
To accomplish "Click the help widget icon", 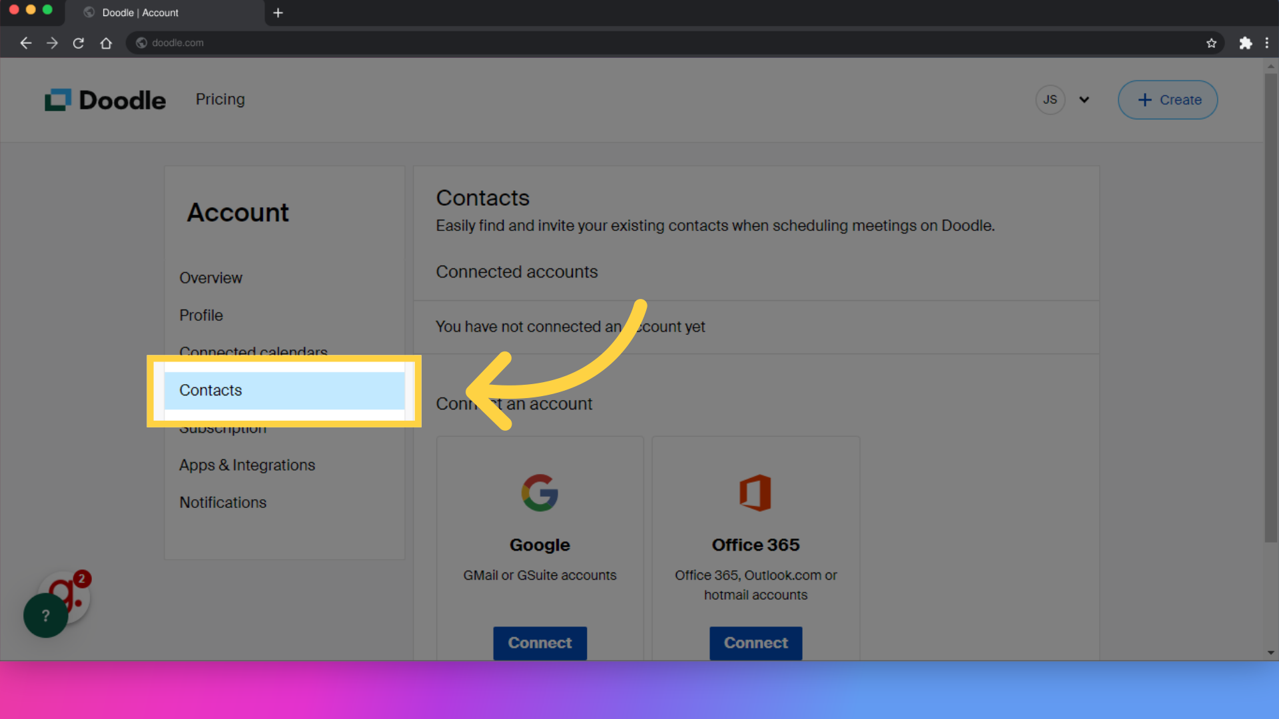I will (x=45, y=615).
